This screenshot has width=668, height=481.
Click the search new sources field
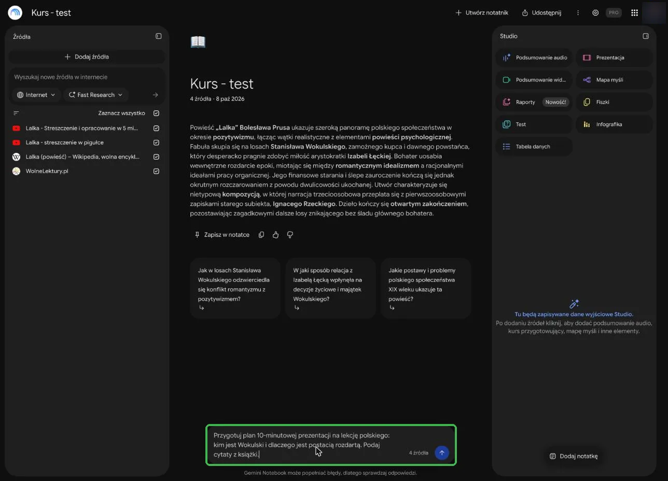[87, 77]
